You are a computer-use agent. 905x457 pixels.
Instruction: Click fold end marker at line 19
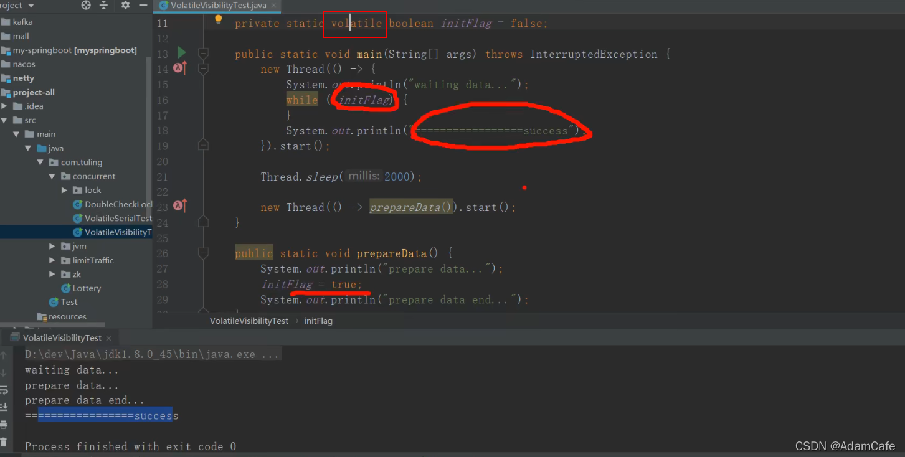pyautogui.click(x=203, y=144)
